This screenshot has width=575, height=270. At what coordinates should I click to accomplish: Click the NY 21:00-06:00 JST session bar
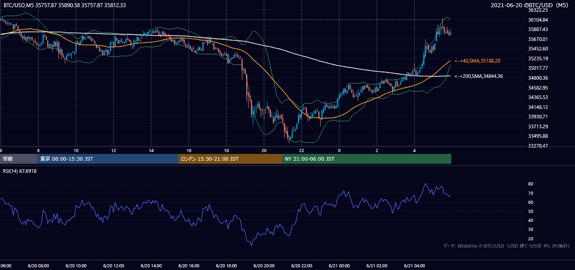click(x=367, y=159)
